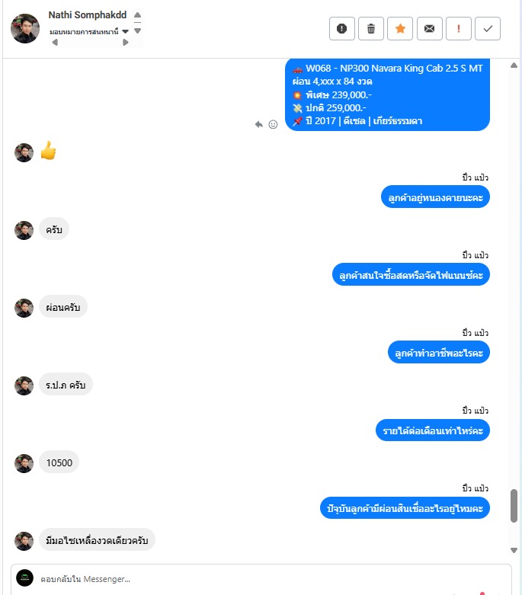Mark conversation as spam with the octagon icon

(x=341, y=28)
